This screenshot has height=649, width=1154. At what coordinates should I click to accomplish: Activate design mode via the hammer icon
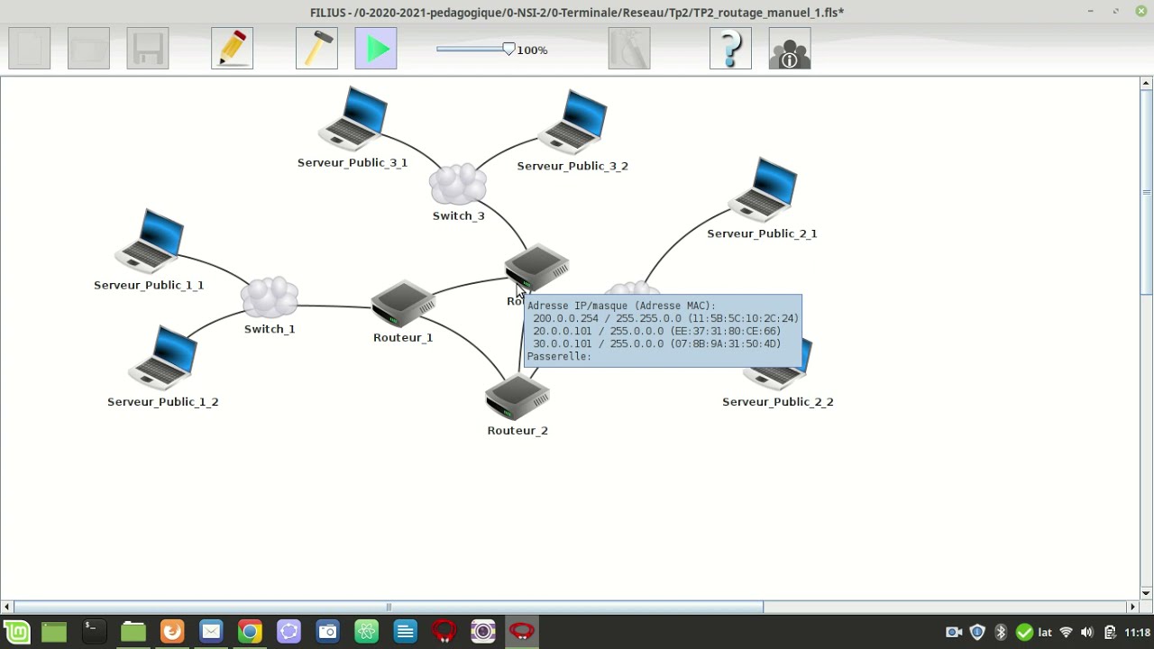click(x=316, y=49)
